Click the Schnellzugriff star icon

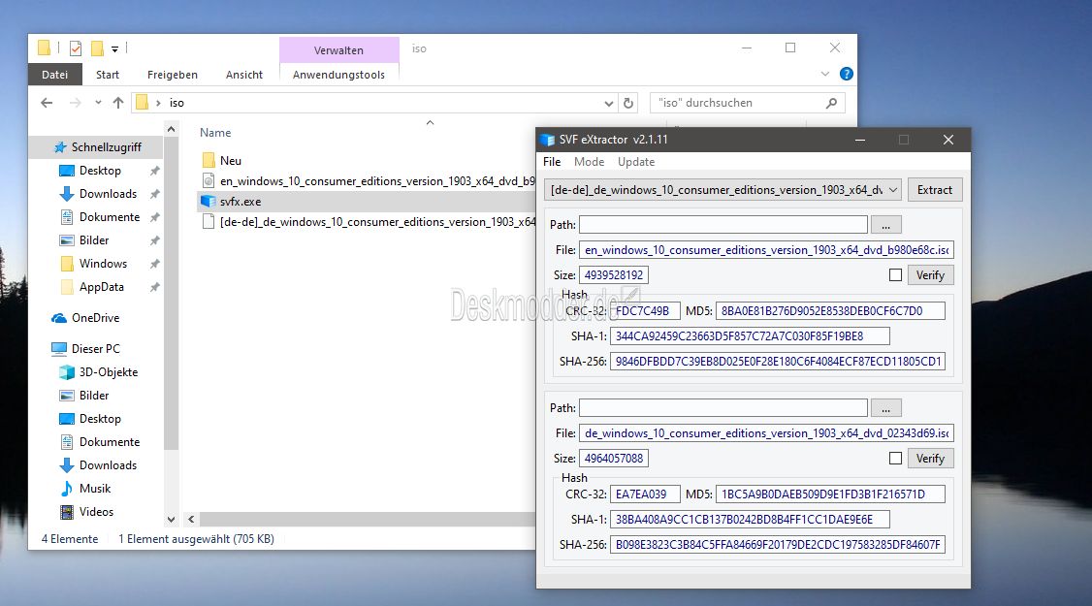(60, 147)
